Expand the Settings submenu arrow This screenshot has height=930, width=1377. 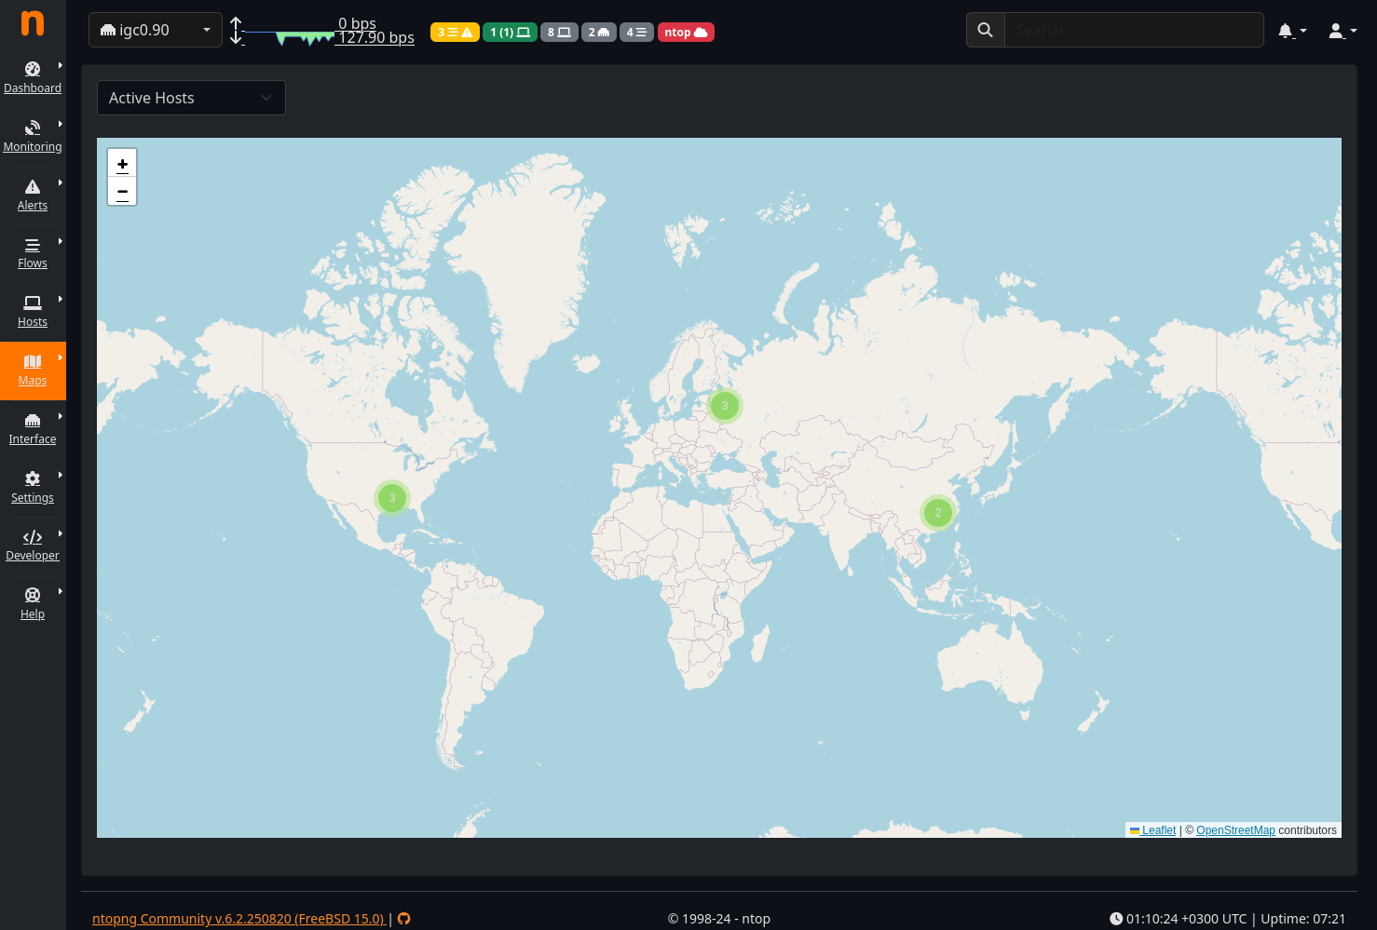click(x=61, y=475)
